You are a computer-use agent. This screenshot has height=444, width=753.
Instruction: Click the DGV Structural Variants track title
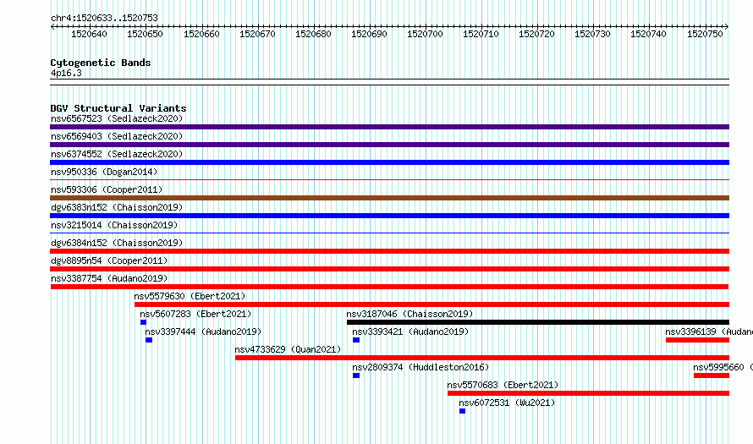pos(118,108)
